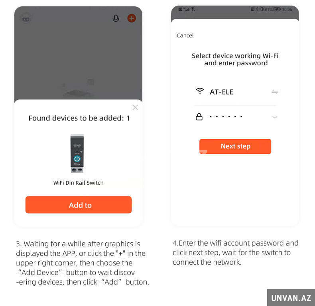Screen dimensions: 315x306
Task: Click the Wi-Fi signal icon beside AT-ELE
Action: coord(200,91)
